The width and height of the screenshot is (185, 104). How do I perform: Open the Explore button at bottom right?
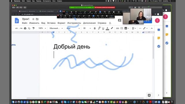coord(149,95)
